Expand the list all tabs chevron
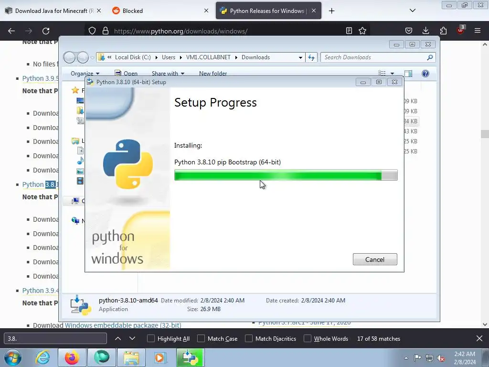The width and height of the screenshot is (489, 367). 412,11
